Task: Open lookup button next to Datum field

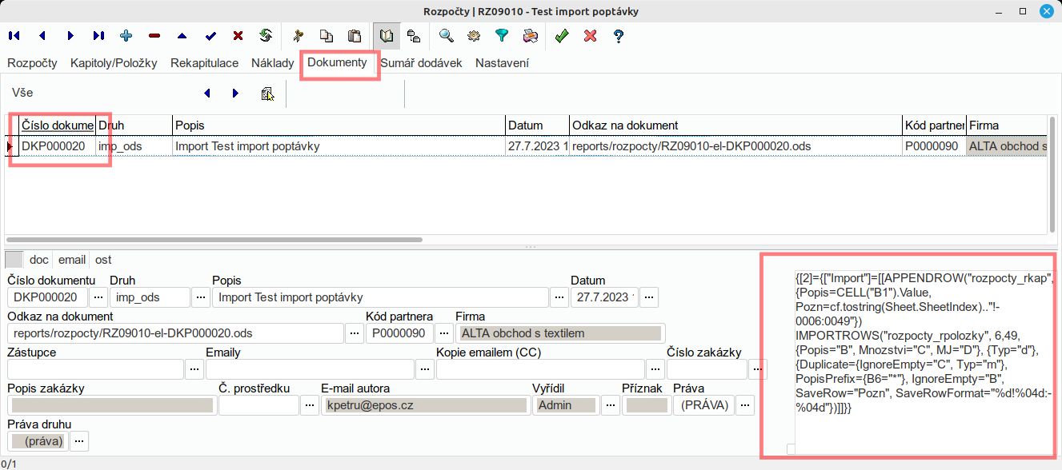Action: (649, 298)
